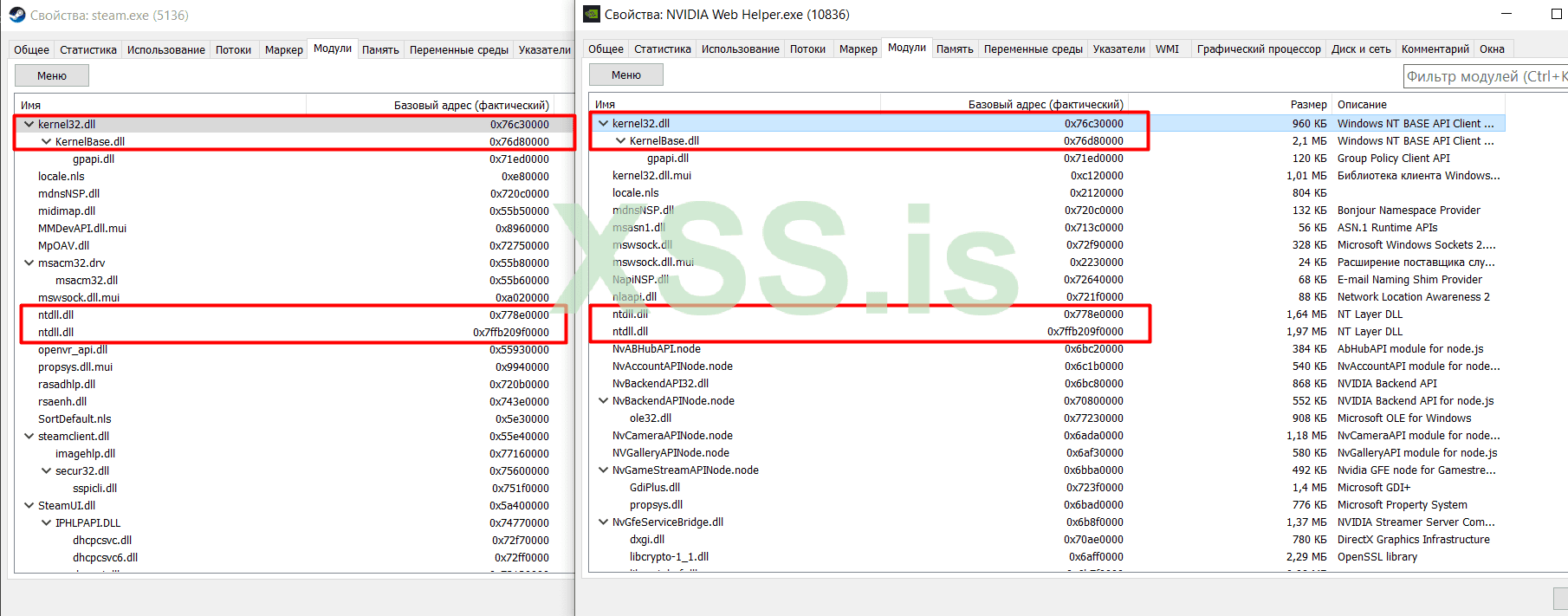Collapse NvGameStreamAPINode.node entry
Viewport: 1568px width, 616px height.
(603, 470)
